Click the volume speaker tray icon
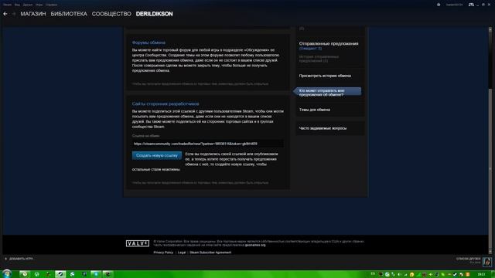Image resolution: width=495 pixels, height=278 pixels. [399, 275]
